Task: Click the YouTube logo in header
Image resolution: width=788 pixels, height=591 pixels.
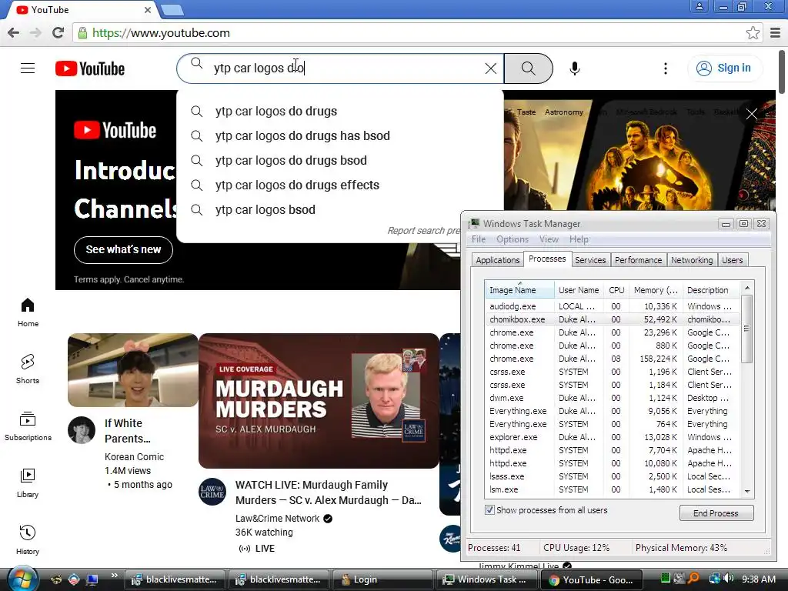Action: tap(90, 68)
